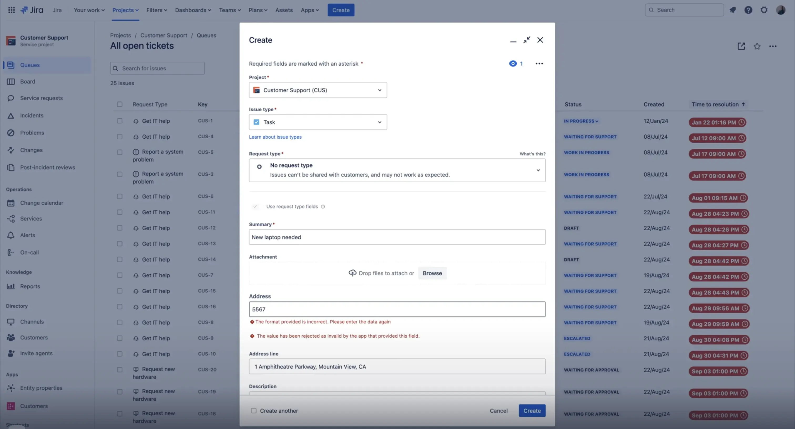Open the settings gear icon

pyautogui.click(x=764, y=10)
